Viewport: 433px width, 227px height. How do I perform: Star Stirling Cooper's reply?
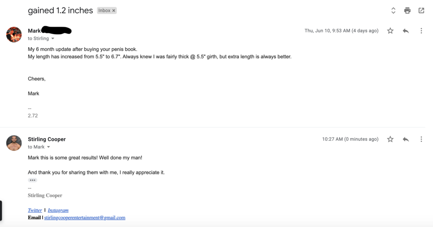coord(390,139)
